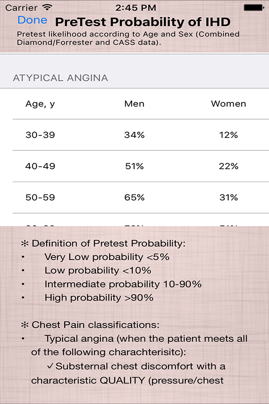Tap the Carrier label in status bar
This screenshot has height=404, width=269.
(21, 7)
